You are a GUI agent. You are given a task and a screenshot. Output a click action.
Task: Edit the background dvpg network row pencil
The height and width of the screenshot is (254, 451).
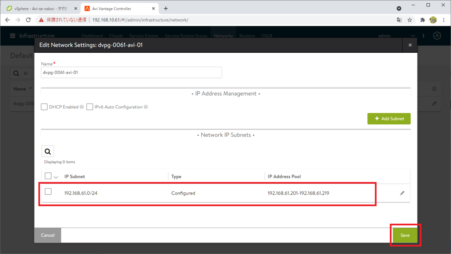(434, 103)
